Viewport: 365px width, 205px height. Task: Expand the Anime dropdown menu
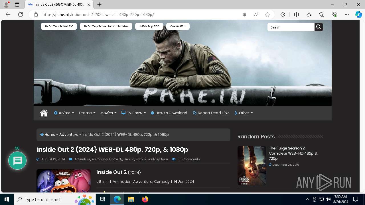[64, 113]
